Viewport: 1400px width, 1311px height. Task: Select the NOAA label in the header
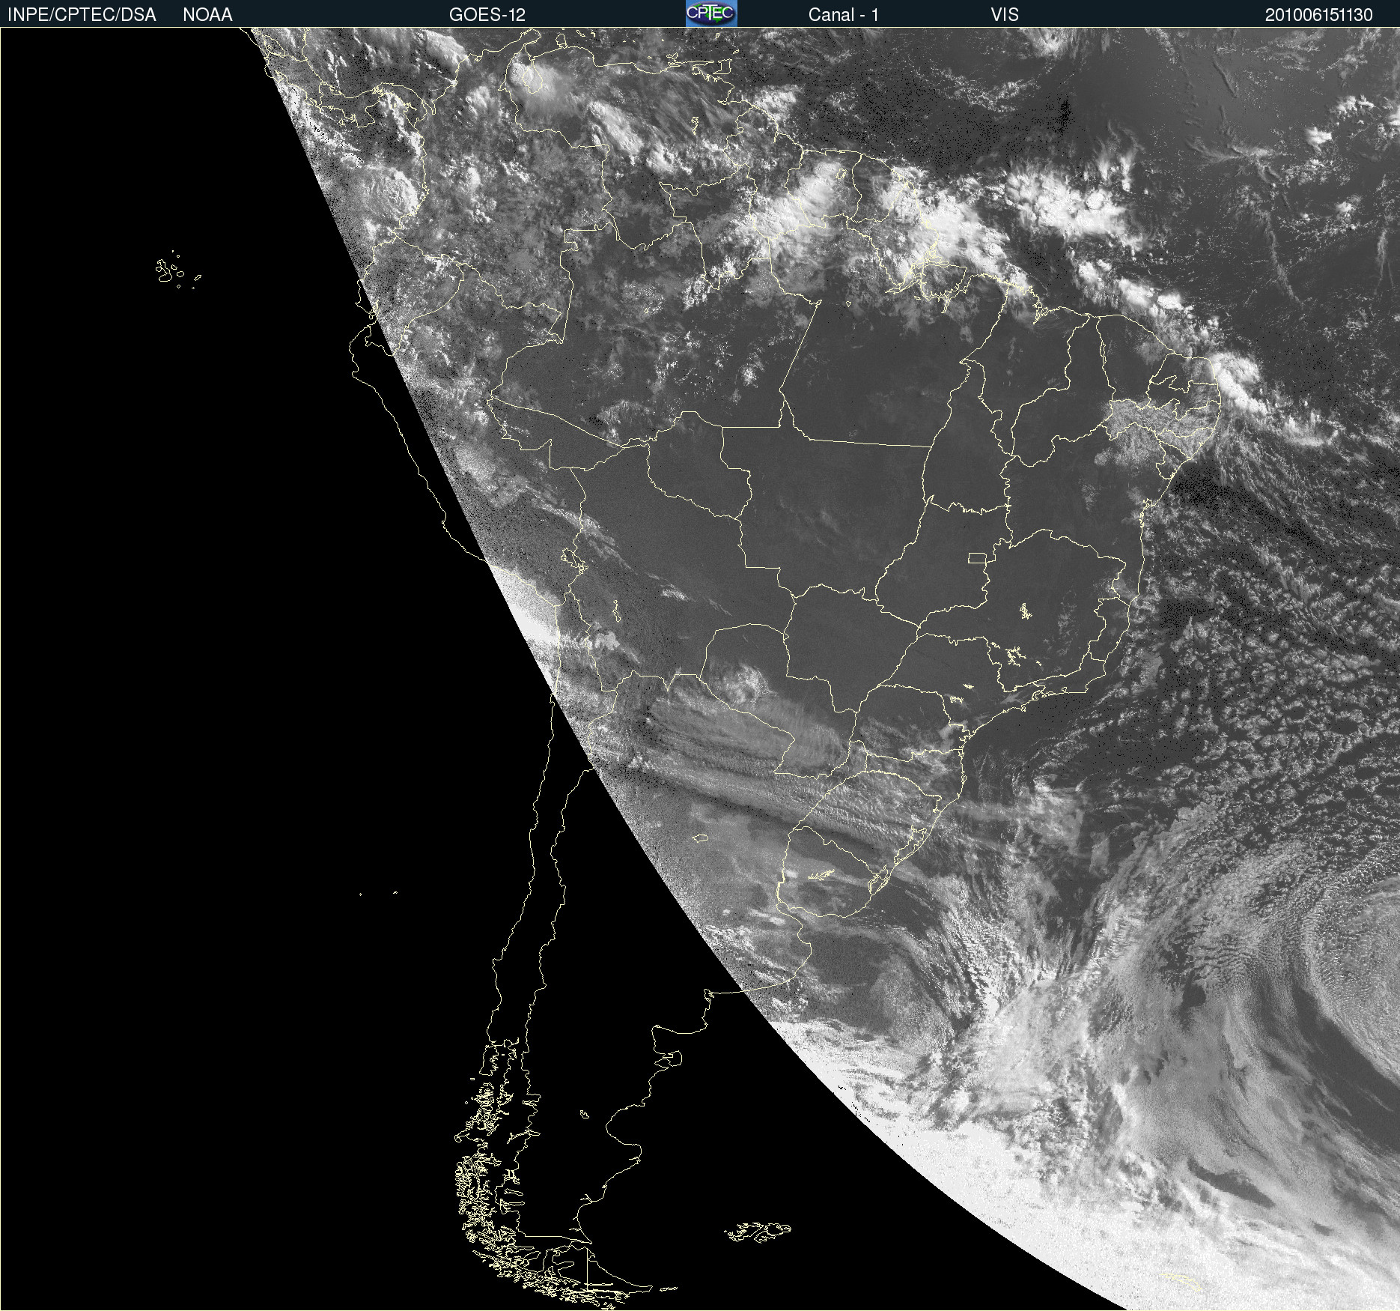[x=207, y=15]
